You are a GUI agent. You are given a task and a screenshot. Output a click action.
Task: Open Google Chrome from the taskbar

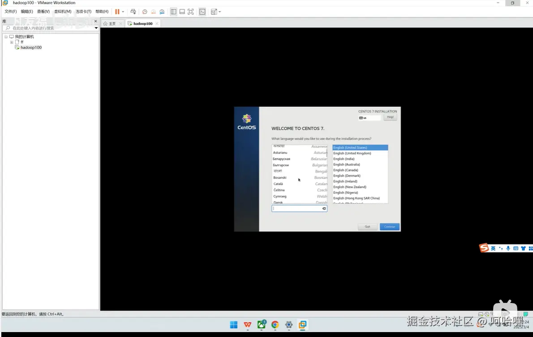coord(275,325)
